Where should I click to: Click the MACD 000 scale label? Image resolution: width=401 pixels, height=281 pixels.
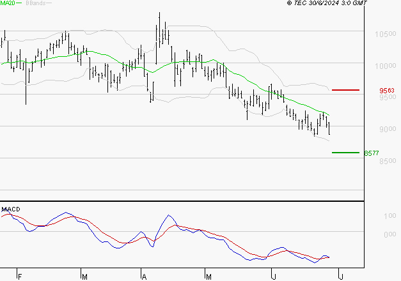(390, 234)
